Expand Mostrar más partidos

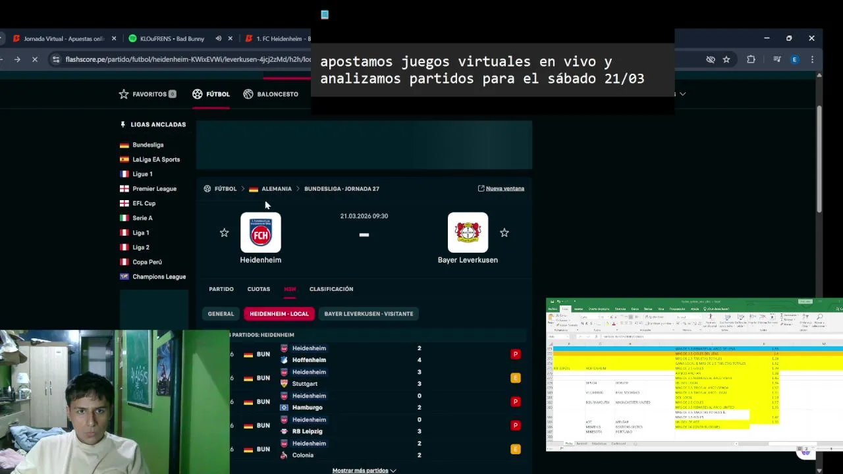364,470
